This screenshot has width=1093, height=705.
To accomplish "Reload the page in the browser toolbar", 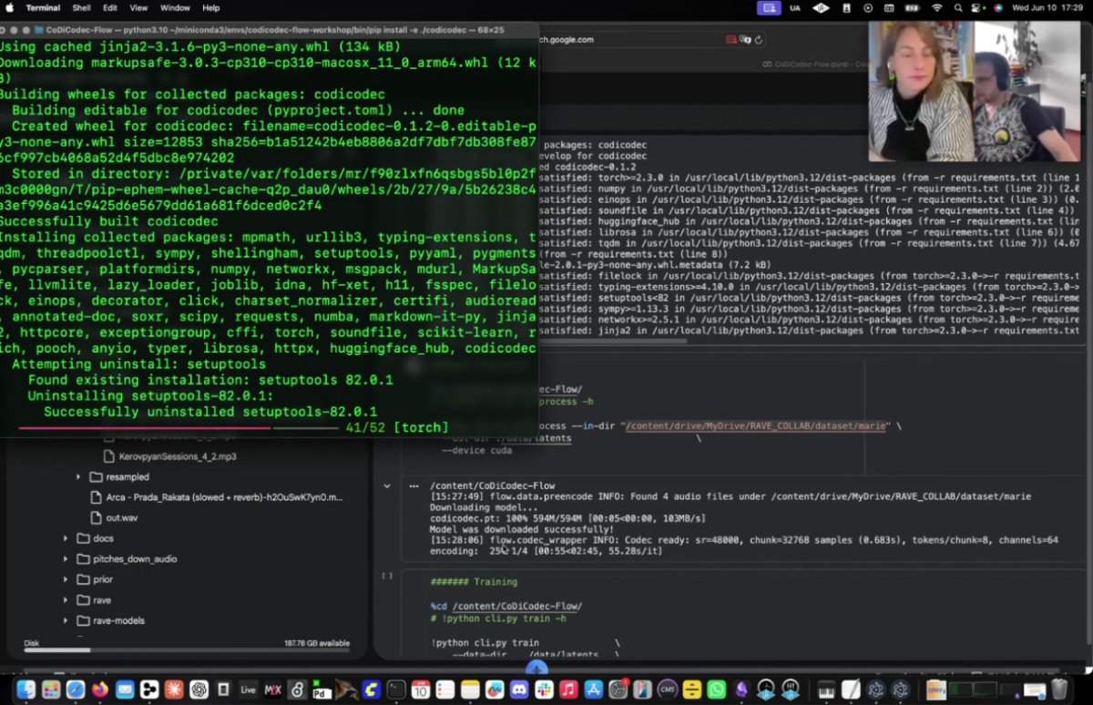I will click(x=759, y=39).
